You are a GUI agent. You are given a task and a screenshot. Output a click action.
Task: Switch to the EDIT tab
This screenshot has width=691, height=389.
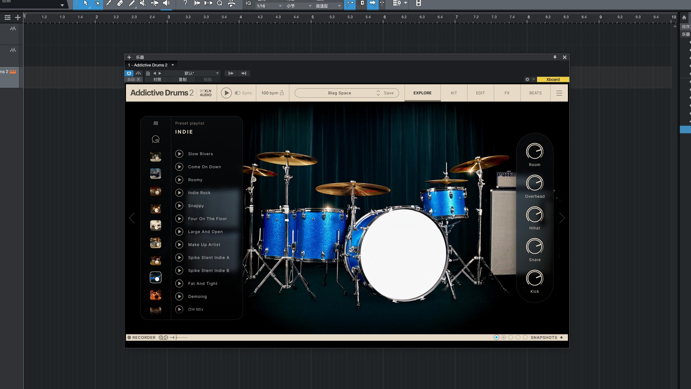point(480,93)
